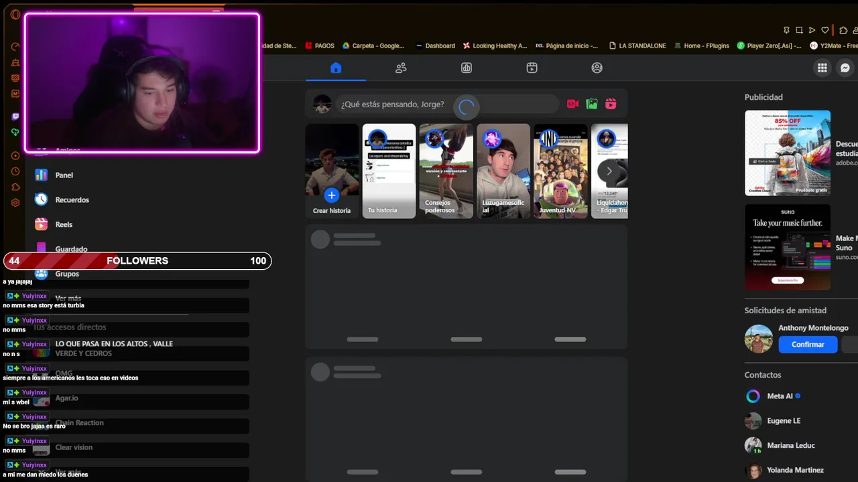Open the Settings gear icon in Opera sidebar
The image size is (858, 482).
pyautogui.click(x=15, y=203)
